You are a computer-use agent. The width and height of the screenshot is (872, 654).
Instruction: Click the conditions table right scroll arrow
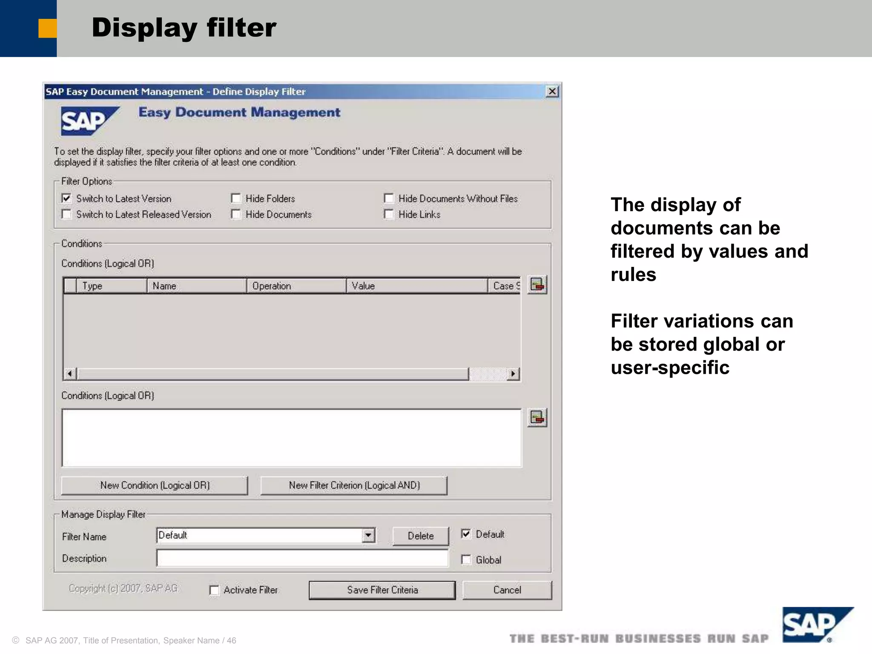(513, 374)
